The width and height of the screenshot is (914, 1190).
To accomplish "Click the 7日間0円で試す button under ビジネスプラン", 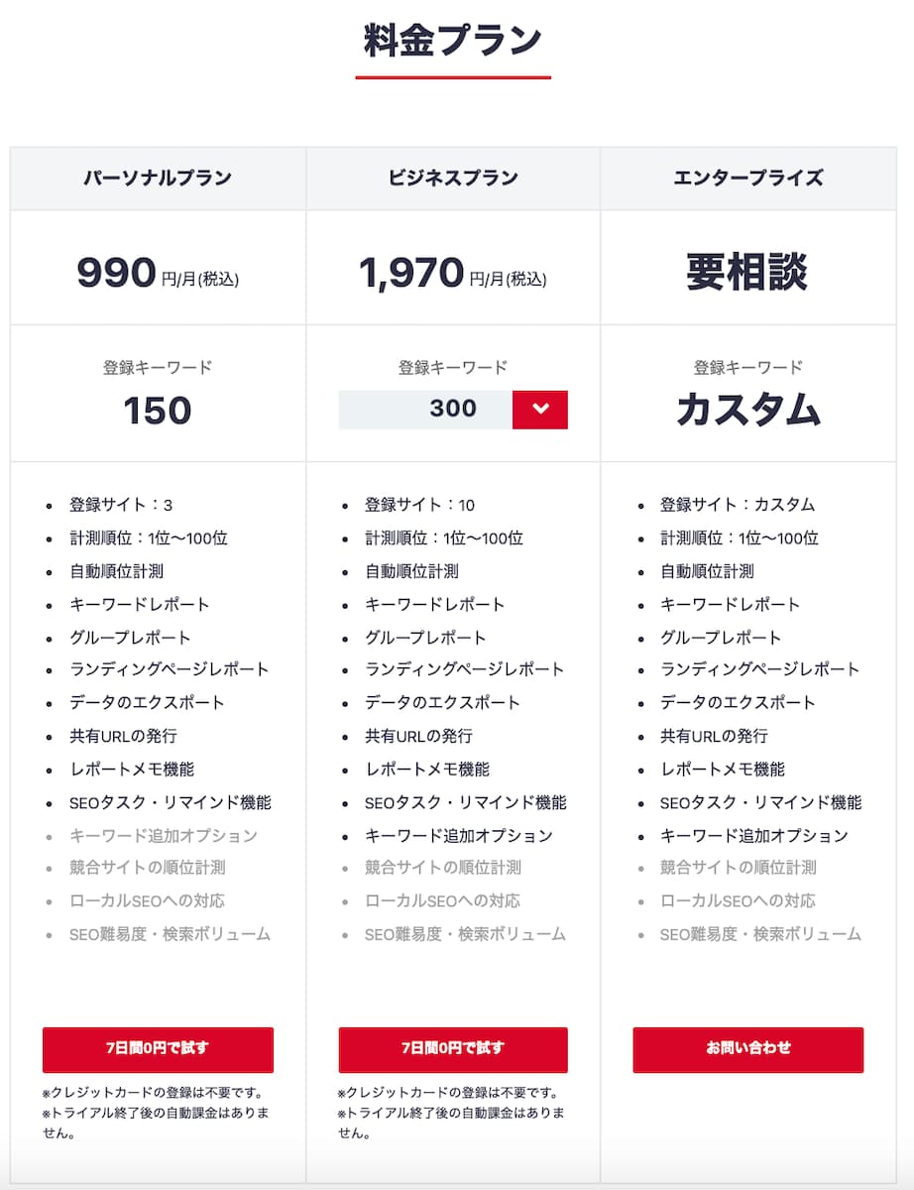I will click(x=453, y=1050).
